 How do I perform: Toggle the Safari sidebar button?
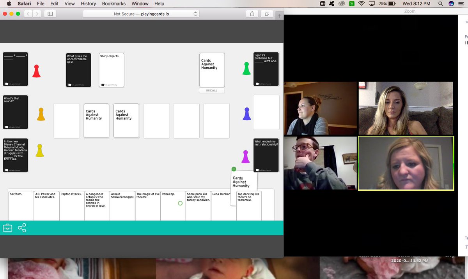50,14
